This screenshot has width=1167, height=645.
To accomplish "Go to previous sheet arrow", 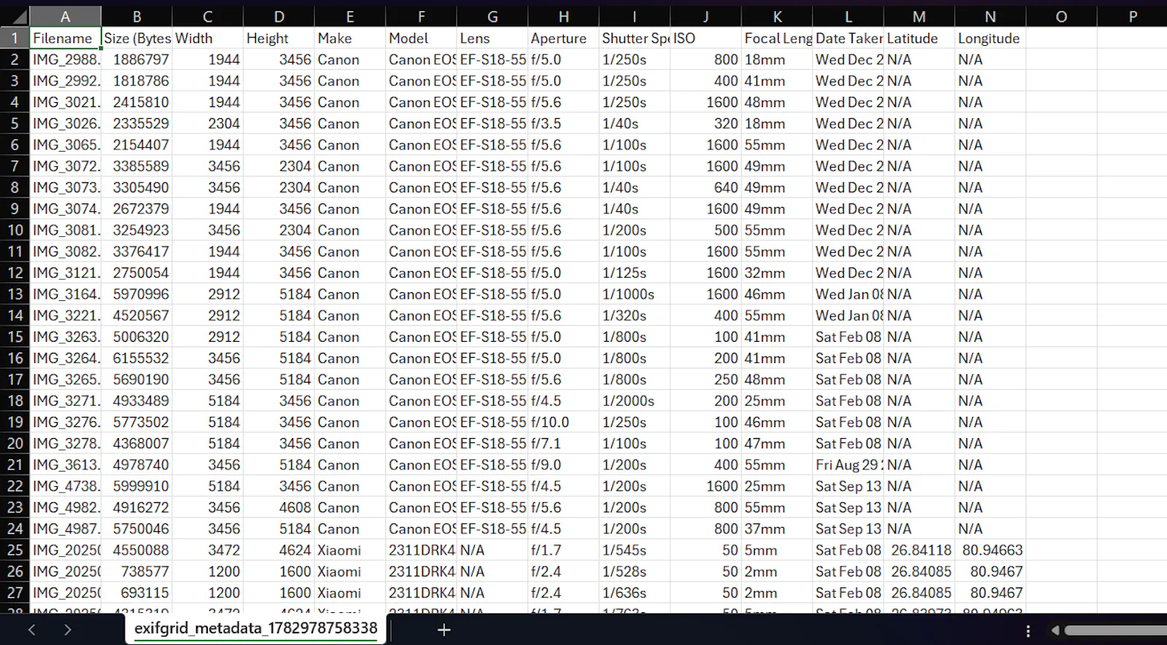I will coord(31,630).
